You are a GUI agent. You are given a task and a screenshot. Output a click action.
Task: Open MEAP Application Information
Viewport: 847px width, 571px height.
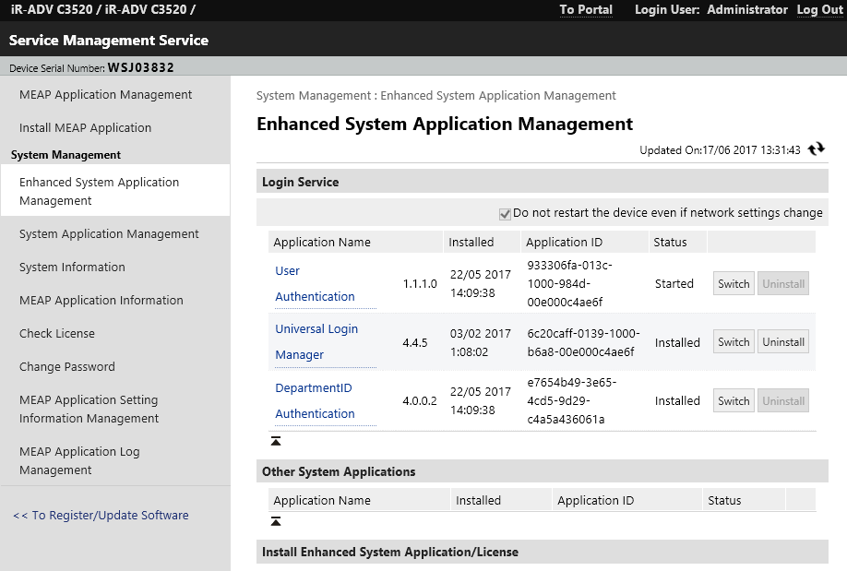point(101,301)
